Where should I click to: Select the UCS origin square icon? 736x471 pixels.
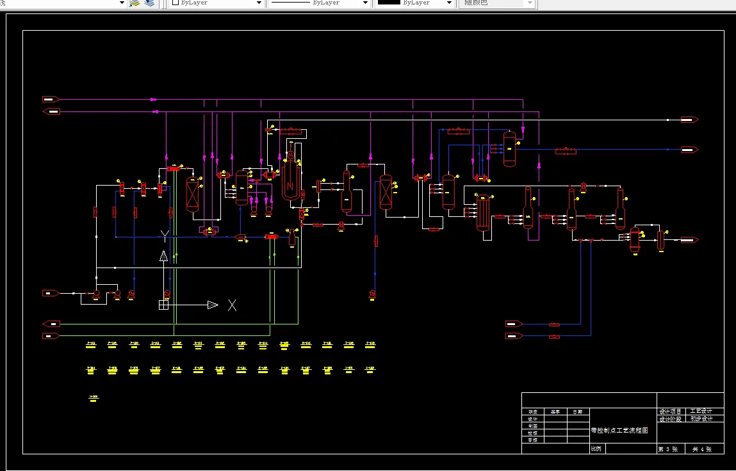click(163, 305)
